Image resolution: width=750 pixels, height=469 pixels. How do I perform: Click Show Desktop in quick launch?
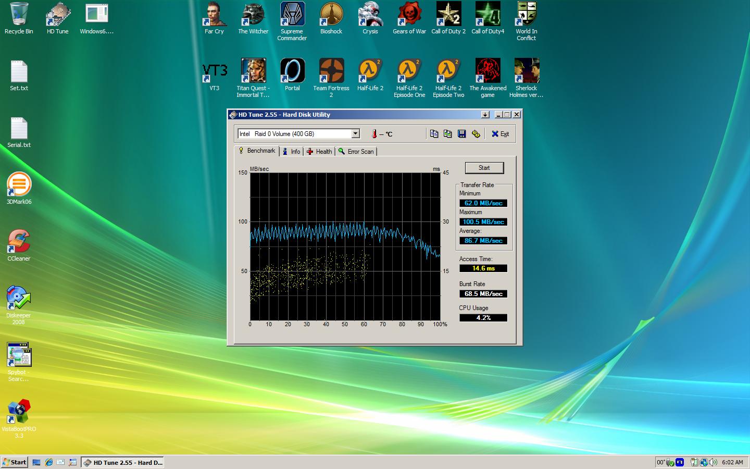pos(36,462)
